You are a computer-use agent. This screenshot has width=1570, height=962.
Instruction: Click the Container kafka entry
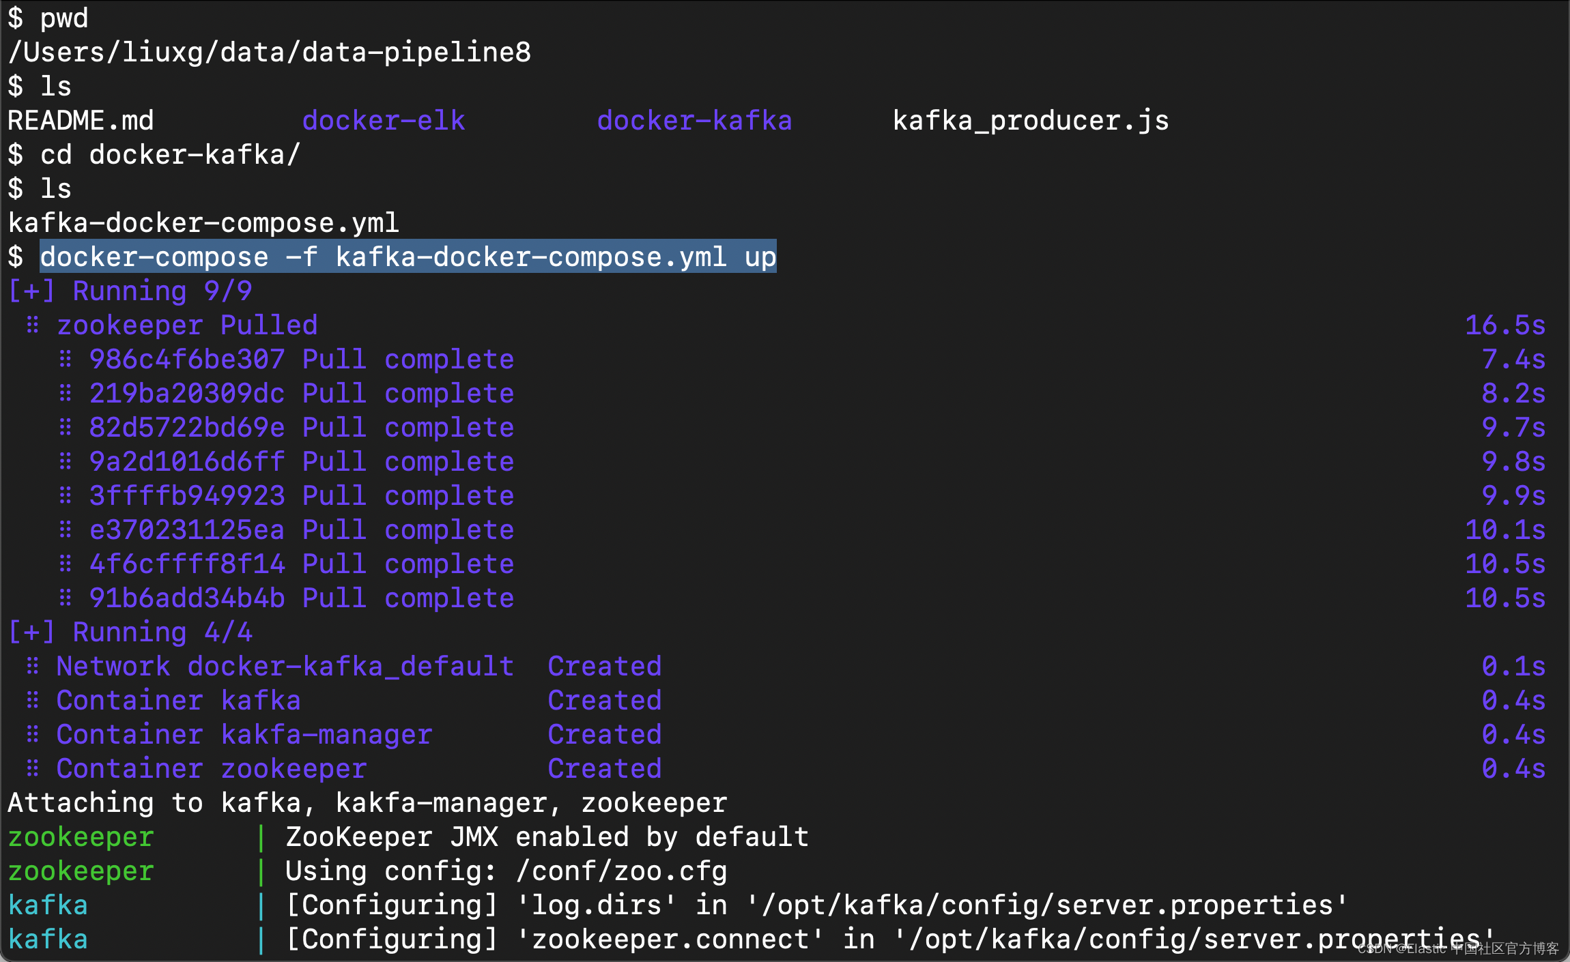point(179,701)
